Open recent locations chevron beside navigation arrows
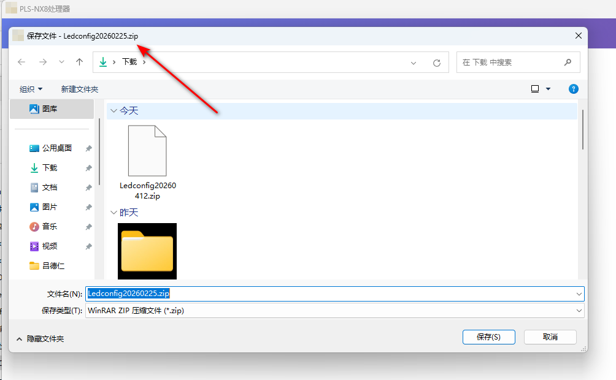The width and height of the screenshot is (616, 380). pos(61,62)
